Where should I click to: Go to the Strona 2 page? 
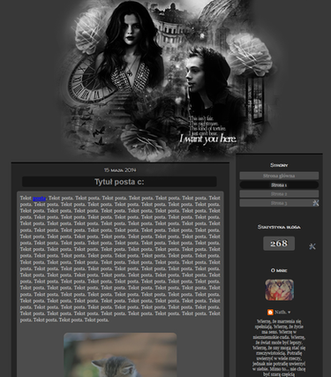pyautogui.click(x=279, y=194)
